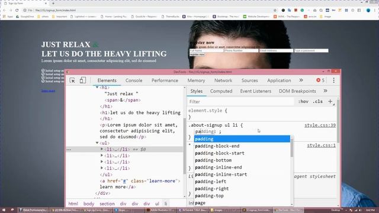This screenshot has width=379, height=213.
Task: Choose padding-block-end suggestion
Action: pos(242,146)
